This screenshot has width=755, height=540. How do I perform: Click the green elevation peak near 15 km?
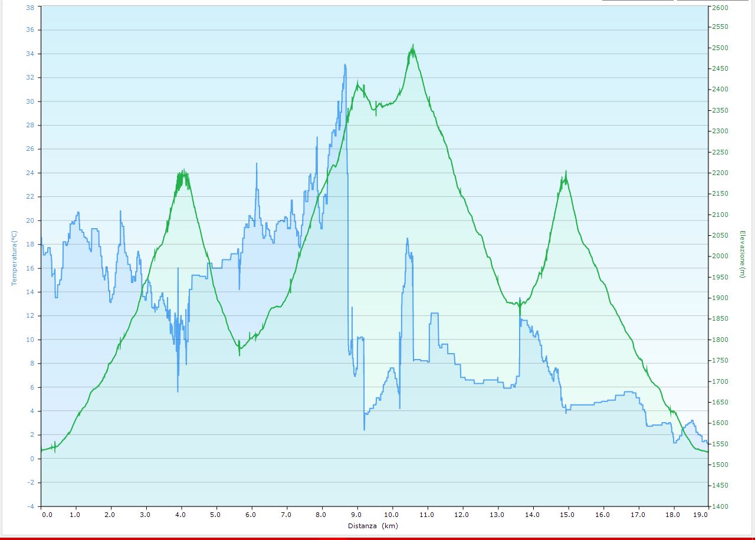point(566,173)
